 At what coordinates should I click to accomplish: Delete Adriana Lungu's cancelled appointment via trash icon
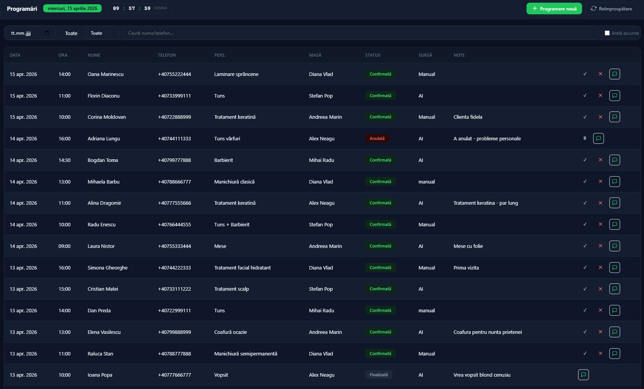coord(585,138)
